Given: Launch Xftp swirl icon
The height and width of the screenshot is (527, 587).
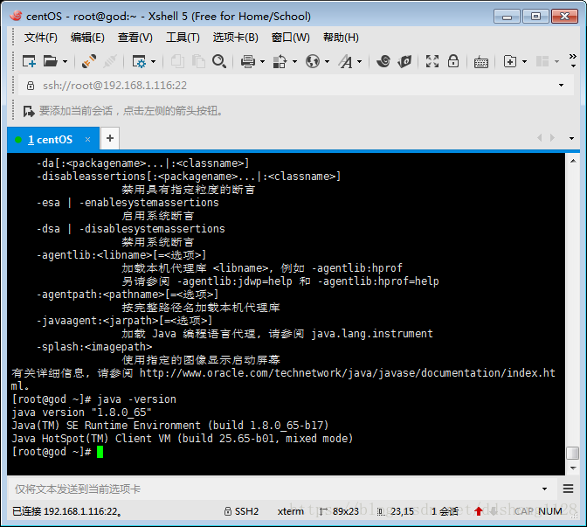Looking at the screenshot, I should pos(383,61).
